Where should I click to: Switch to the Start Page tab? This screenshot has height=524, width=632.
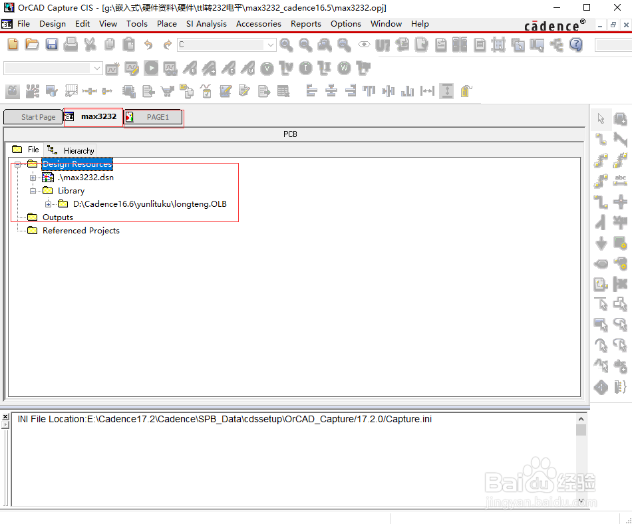coord(33,117)
